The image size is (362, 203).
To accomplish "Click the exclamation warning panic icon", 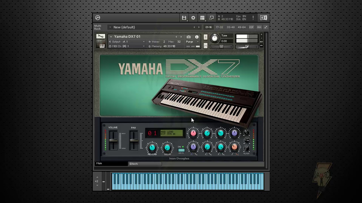I will pyautogui.click(x=253, y=18).
